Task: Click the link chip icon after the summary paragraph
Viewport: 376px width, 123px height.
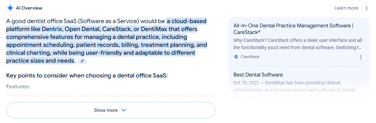Action: 82,61
